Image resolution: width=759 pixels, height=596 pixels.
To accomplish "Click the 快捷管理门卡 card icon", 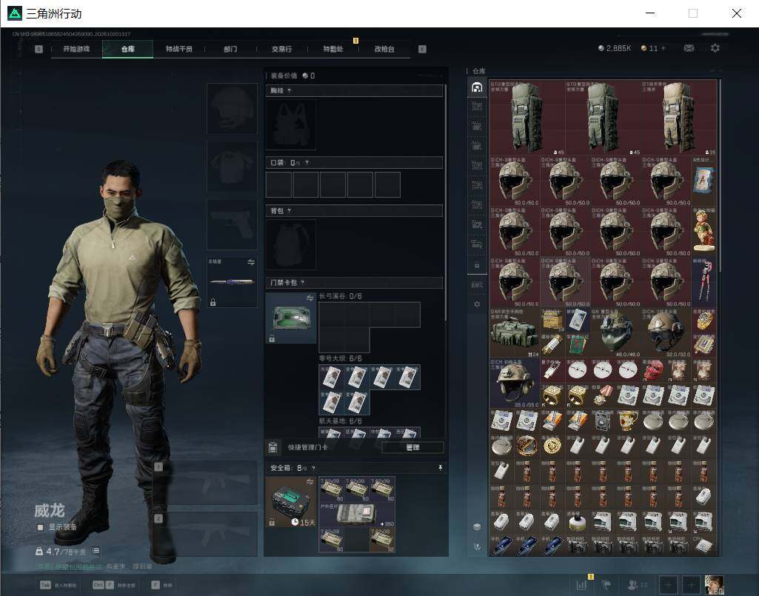I will click(x=272, y=447).
